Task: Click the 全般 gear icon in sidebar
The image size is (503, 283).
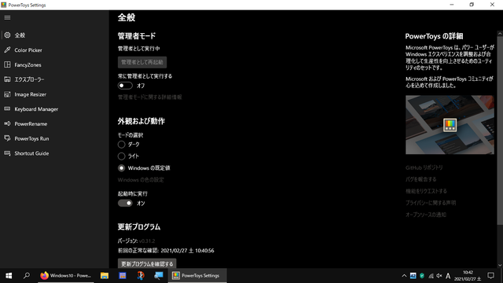Action: (7, 35)
